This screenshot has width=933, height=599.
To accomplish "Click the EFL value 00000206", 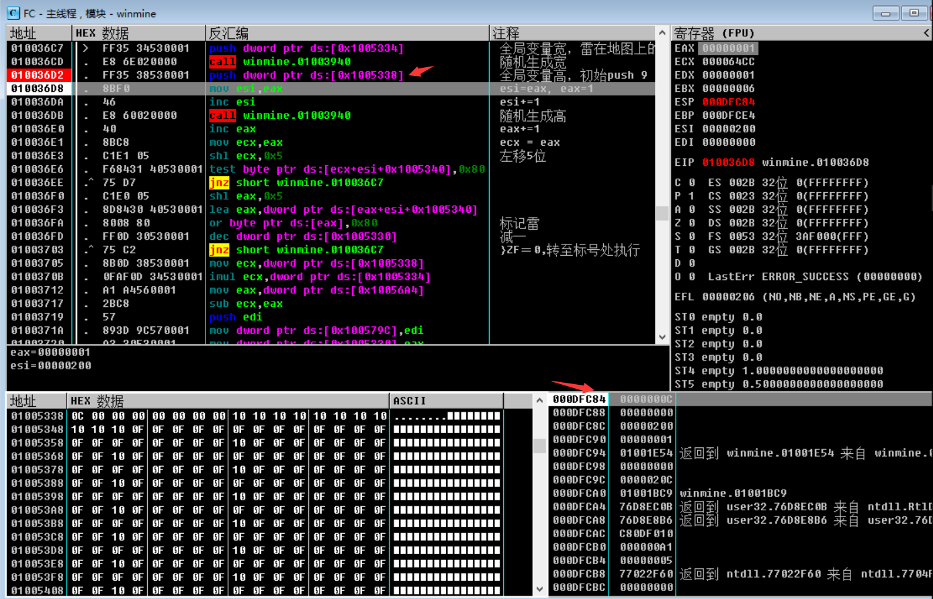I will [x=729, y=297].
